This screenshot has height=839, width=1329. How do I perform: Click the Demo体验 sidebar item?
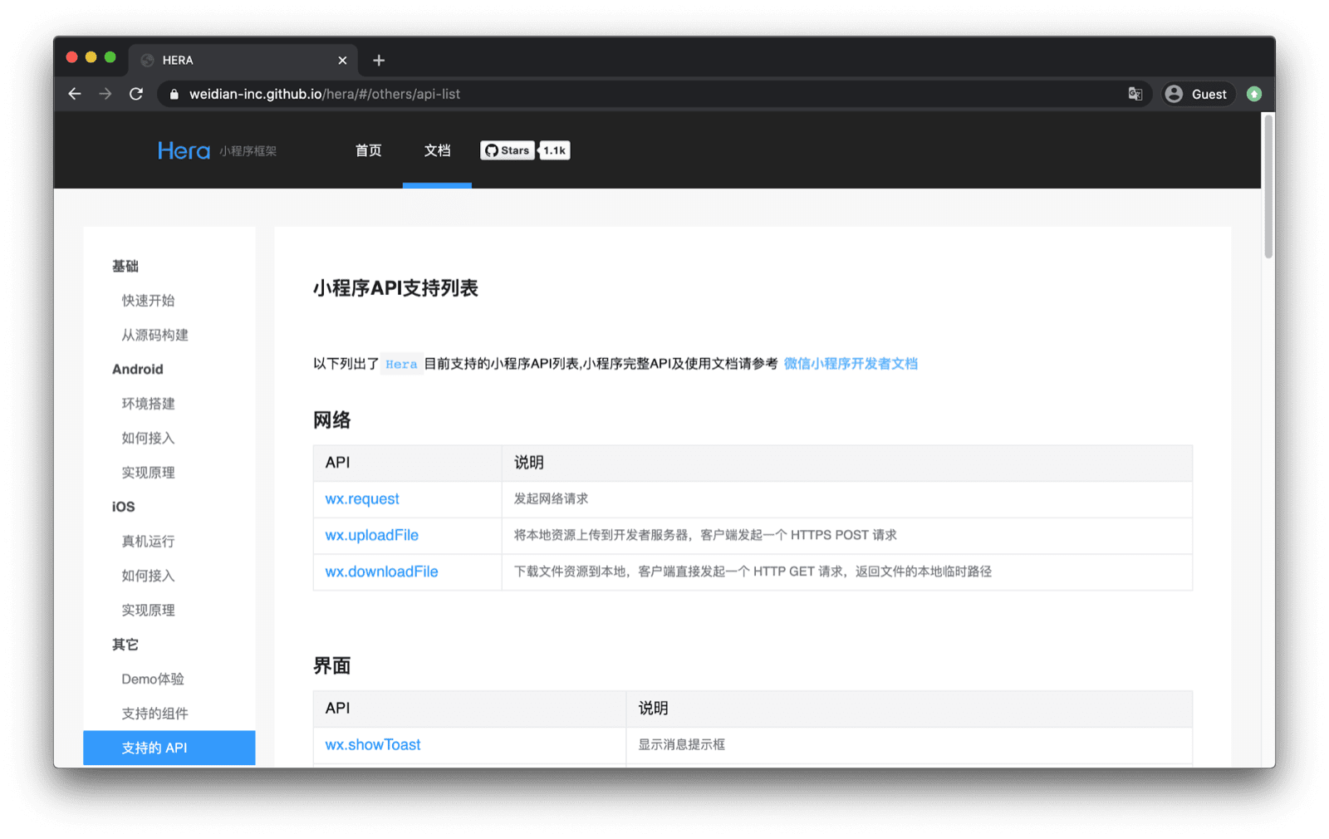(x=152, y=678)
